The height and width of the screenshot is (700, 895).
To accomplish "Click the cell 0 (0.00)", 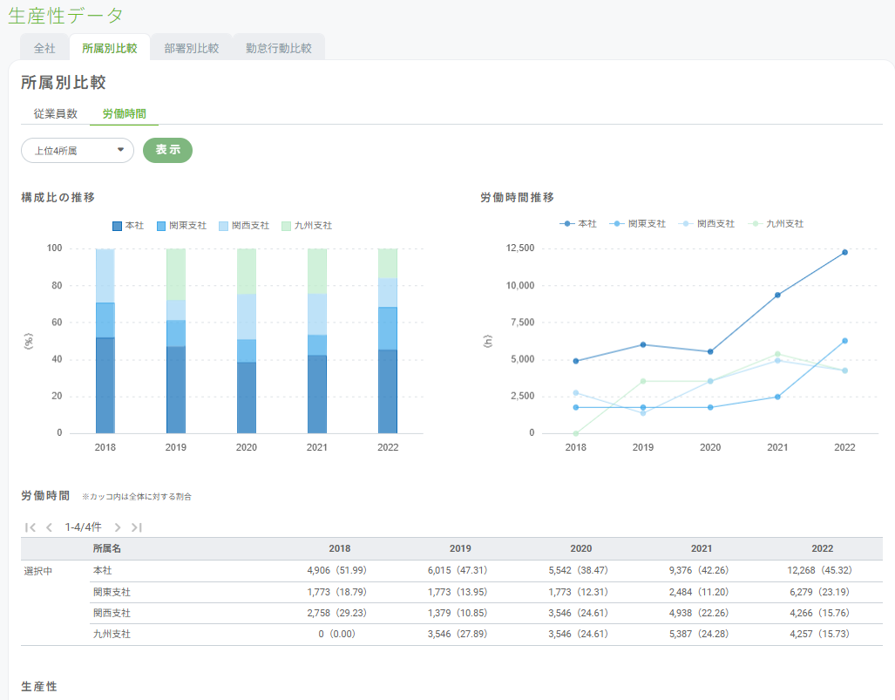I will (336, 635).
